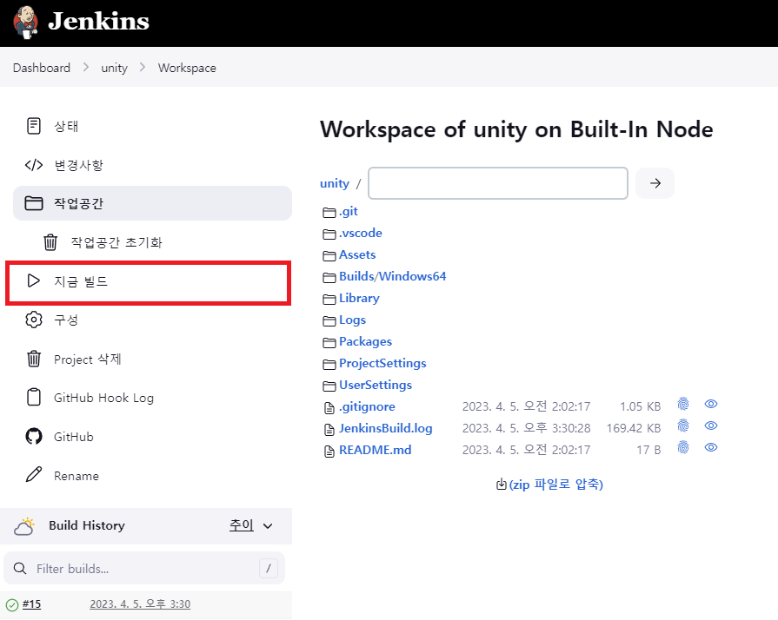
Task: Click the 상태 status document icon
Action: click(34, 126)
